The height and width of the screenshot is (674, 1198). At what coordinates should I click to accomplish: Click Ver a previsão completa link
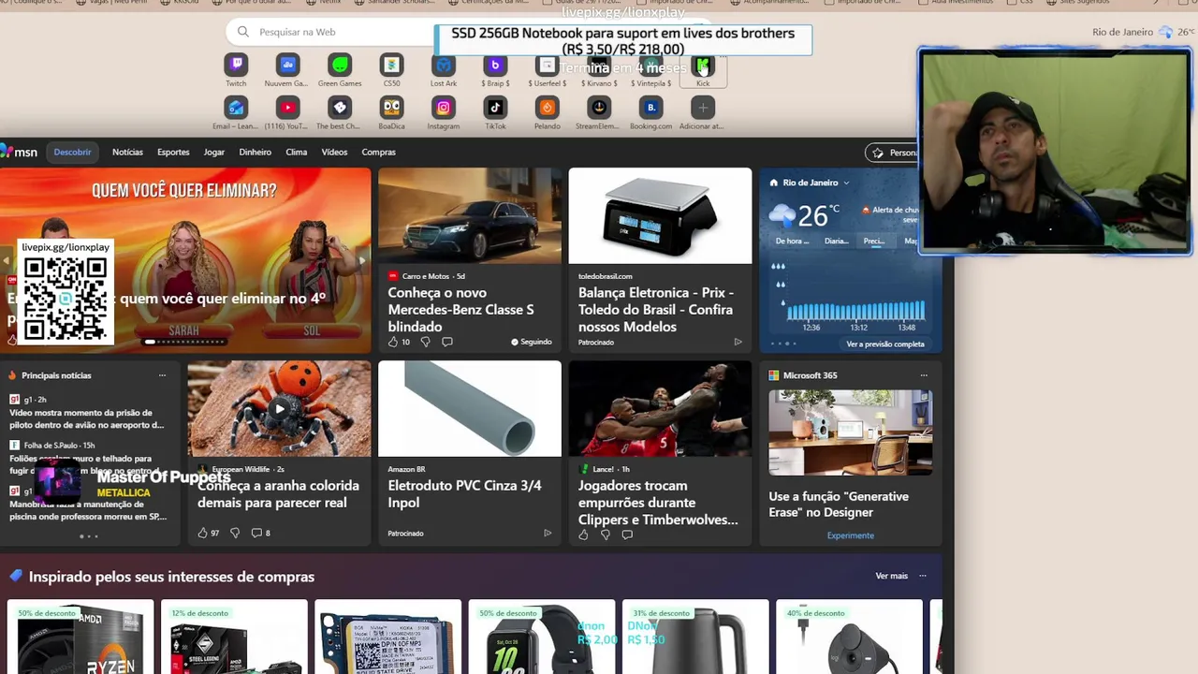[x=885, y=344]
